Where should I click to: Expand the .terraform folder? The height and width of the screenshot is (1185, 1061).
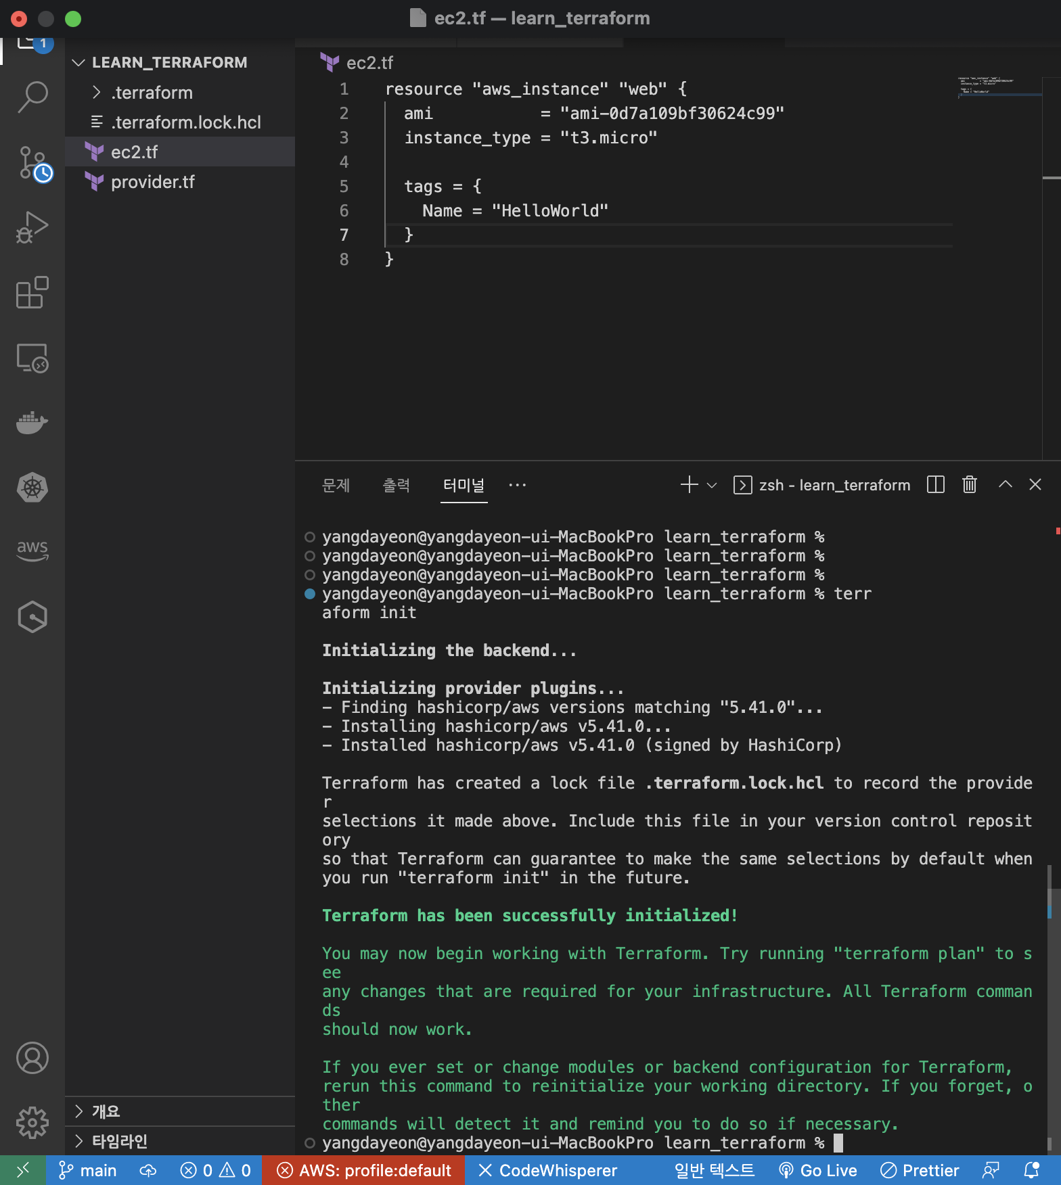tap(180, 93)
